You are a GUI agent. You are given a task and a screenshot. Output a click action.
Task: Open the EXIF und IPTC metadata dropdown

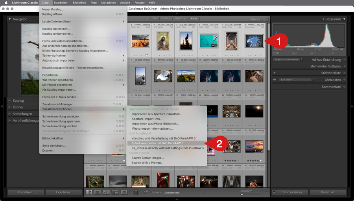[297, 80]
